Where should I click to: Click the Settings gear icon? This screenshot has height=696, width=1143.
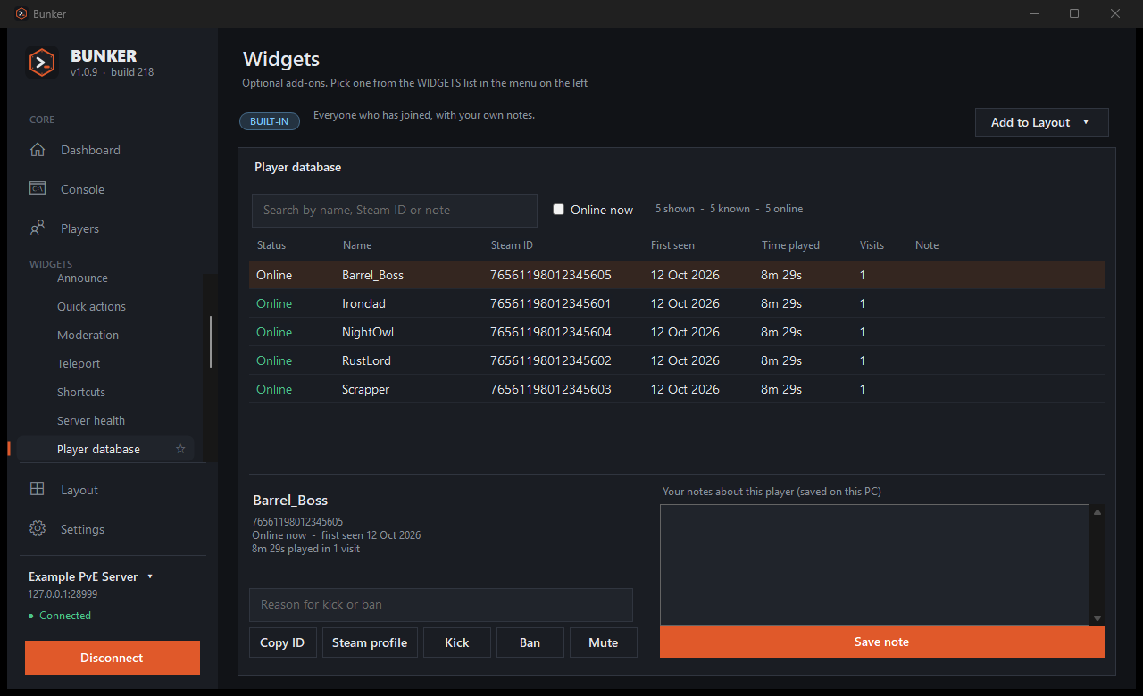tap(38, 529)
